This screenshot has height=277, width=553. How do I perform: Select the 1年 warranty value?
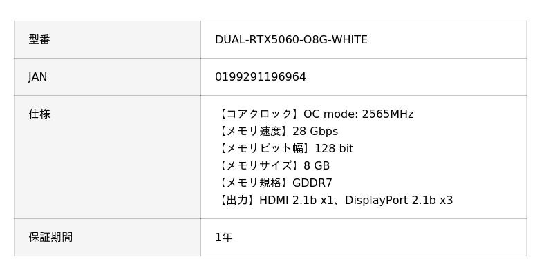coord(224,238)
